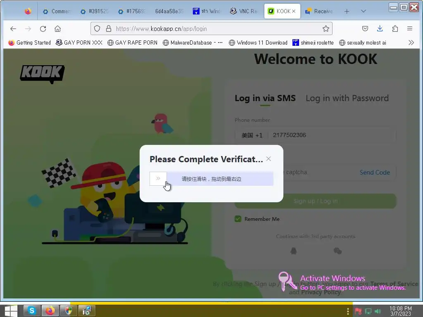Screen dimensions: 423x317
Task: Open the Pocket save icon
Action: (365, 28)
